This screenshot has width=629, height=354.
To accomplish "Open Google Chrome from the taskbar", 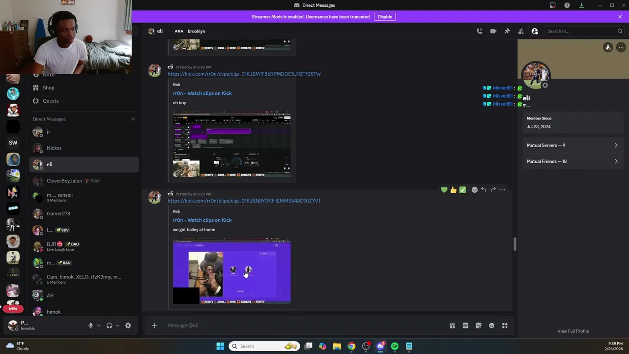I will [351, 346].
